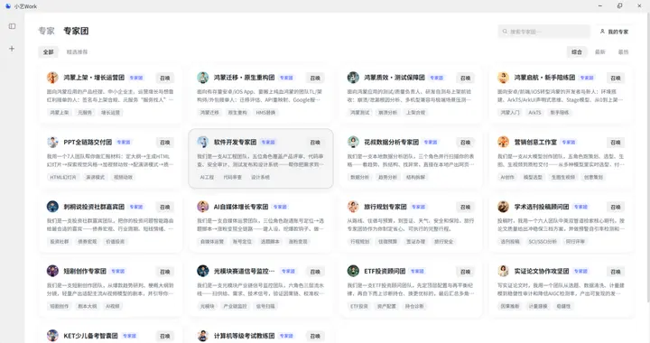
Task: Click the plus new-item icon in sidebar
Action: [12, 49]
